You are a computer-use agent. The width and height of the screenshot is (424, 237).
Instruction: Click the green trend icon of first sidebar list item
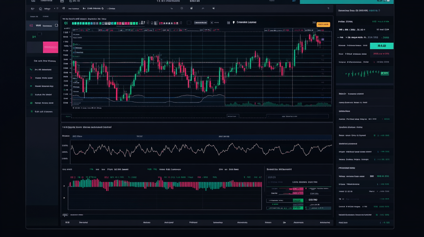[x=31, y=70]
